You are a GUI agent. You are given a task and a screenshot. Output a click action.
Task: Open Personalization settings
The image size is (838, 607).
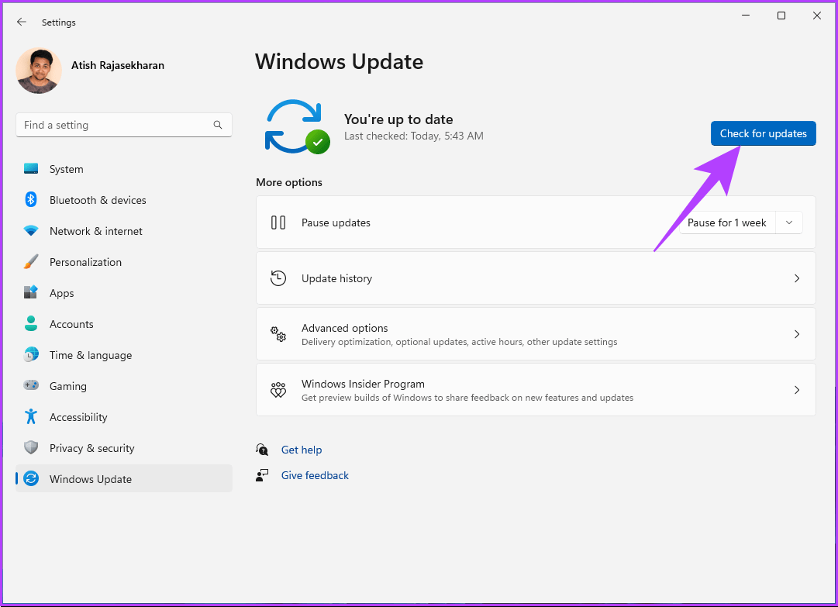click(x=85, y=262)
